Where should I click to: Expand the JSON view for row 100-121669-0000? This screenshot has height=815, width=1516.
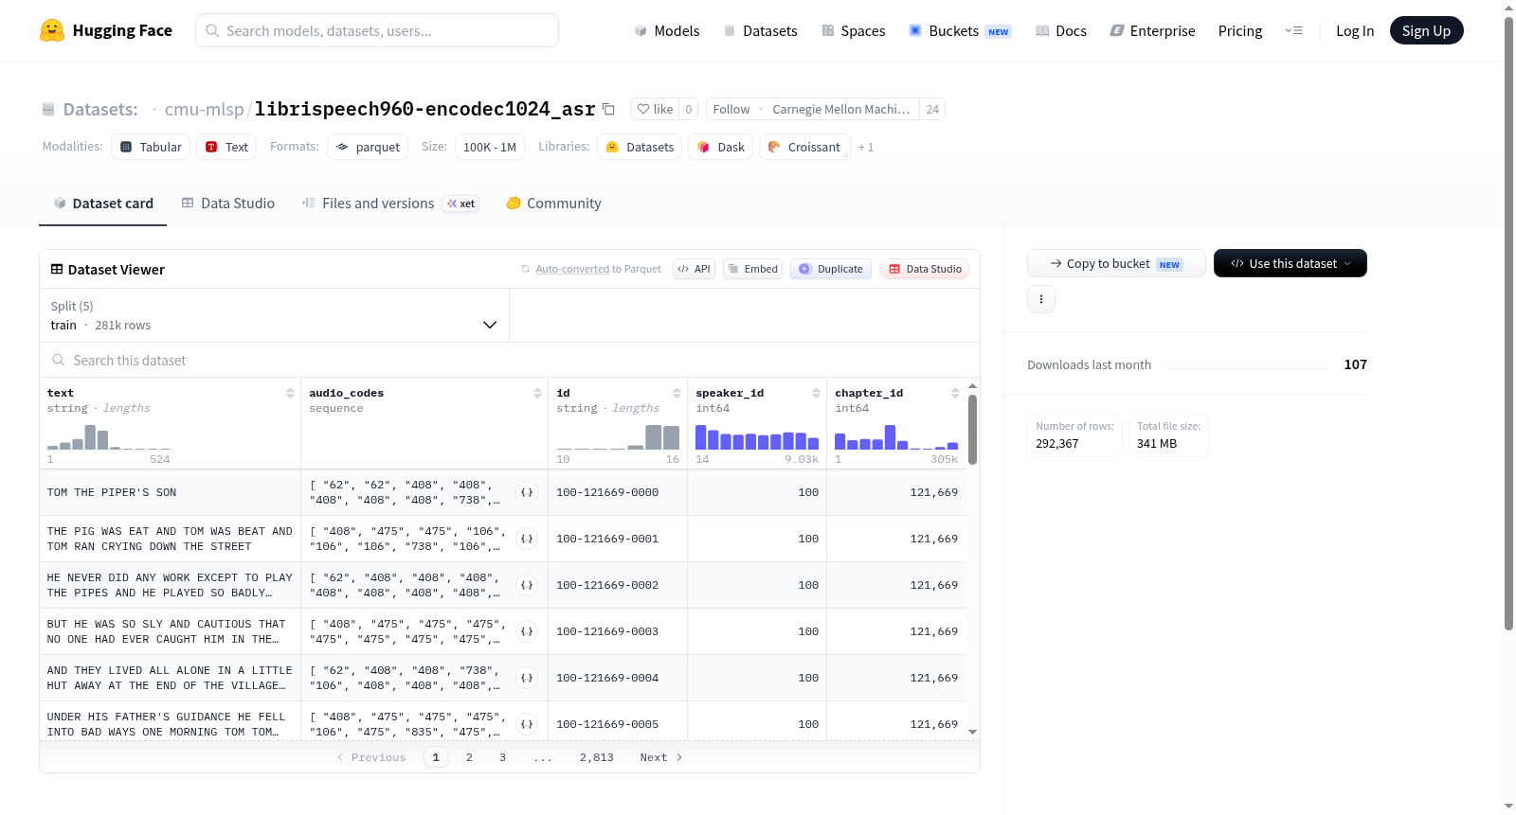527,492
